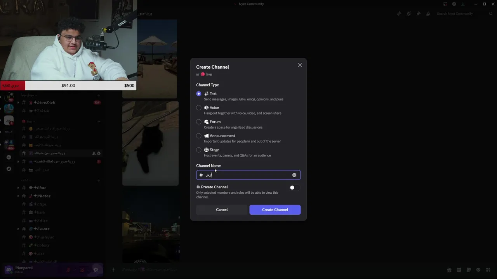Screen dimensions: 497x279
Task: Click the gift icon in message bar
Action: [x=449, y=270]
